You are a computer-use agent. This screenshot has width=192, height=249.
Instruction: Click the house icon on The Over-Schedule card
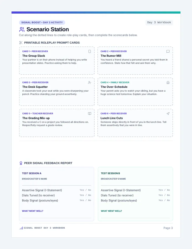pos(168,82)
